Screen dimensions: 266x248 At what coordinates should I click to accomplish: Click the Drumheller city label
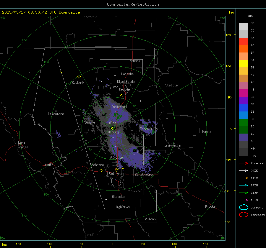pos(173,145)
